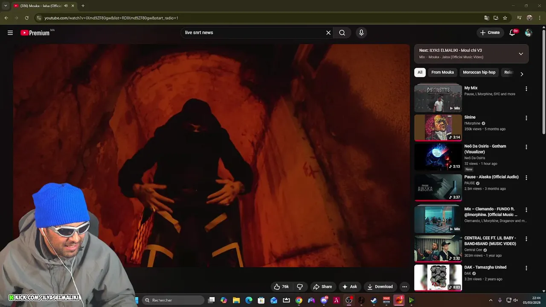Start voice search with the microphone
This screenshot has height=307, width=546.
(x=361, y=32)
